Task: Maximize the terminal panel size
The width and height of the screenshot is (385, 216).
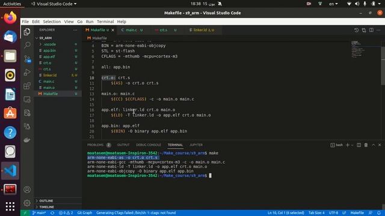Action: (373, 145)
